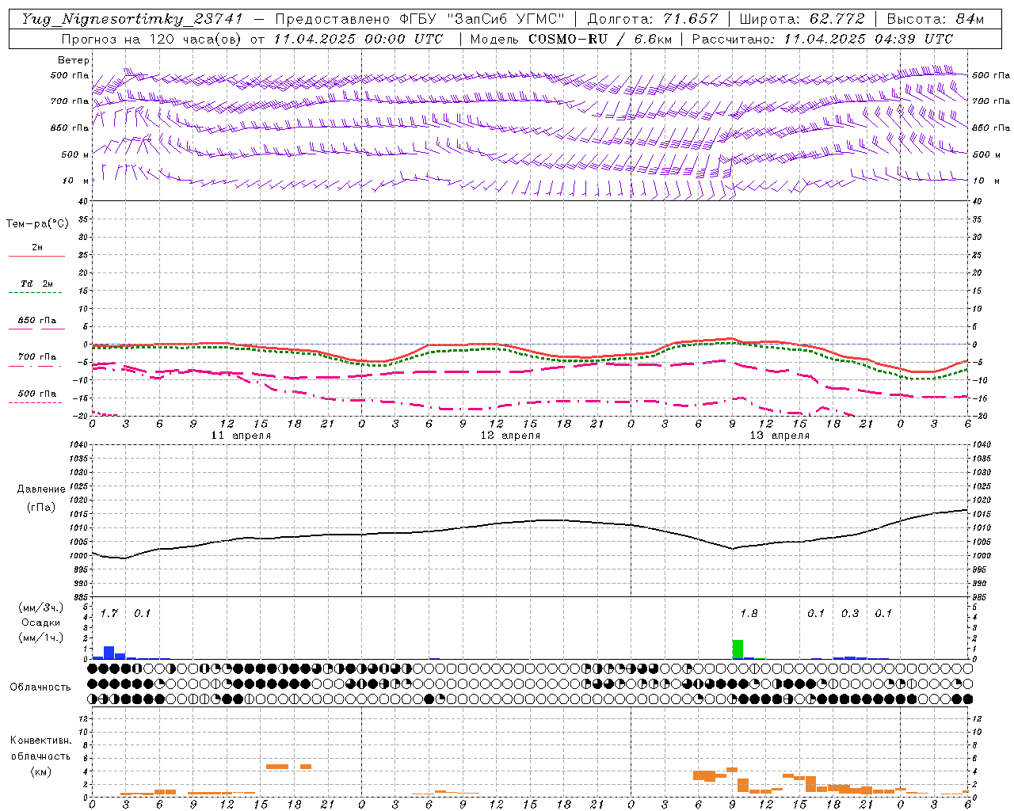Click the (мм/3ч.) precipitation unit label
The width and height of the screenshot is (1014, 811).
point(41,607)
